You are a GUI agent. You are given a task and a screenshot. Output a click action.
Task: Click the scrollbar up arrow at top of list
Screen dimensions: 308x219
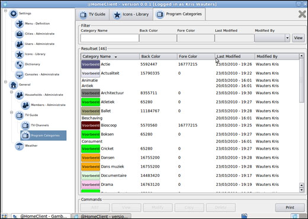[301, 56]
